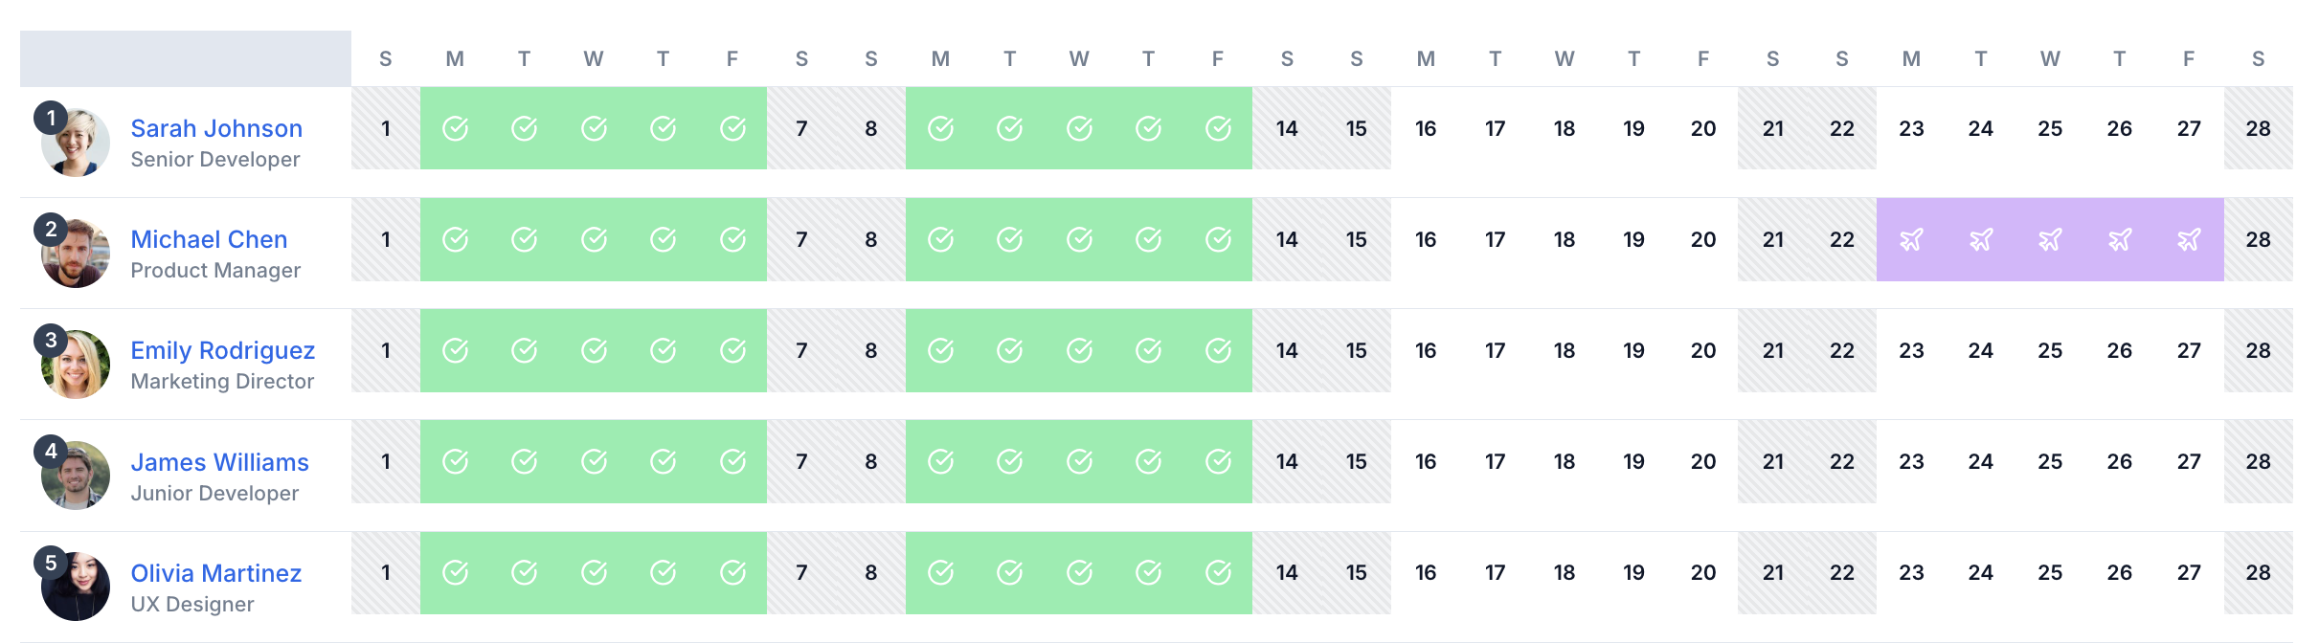
Task: Open Sarah Johnson's profile link
Action: pos(216,128)
